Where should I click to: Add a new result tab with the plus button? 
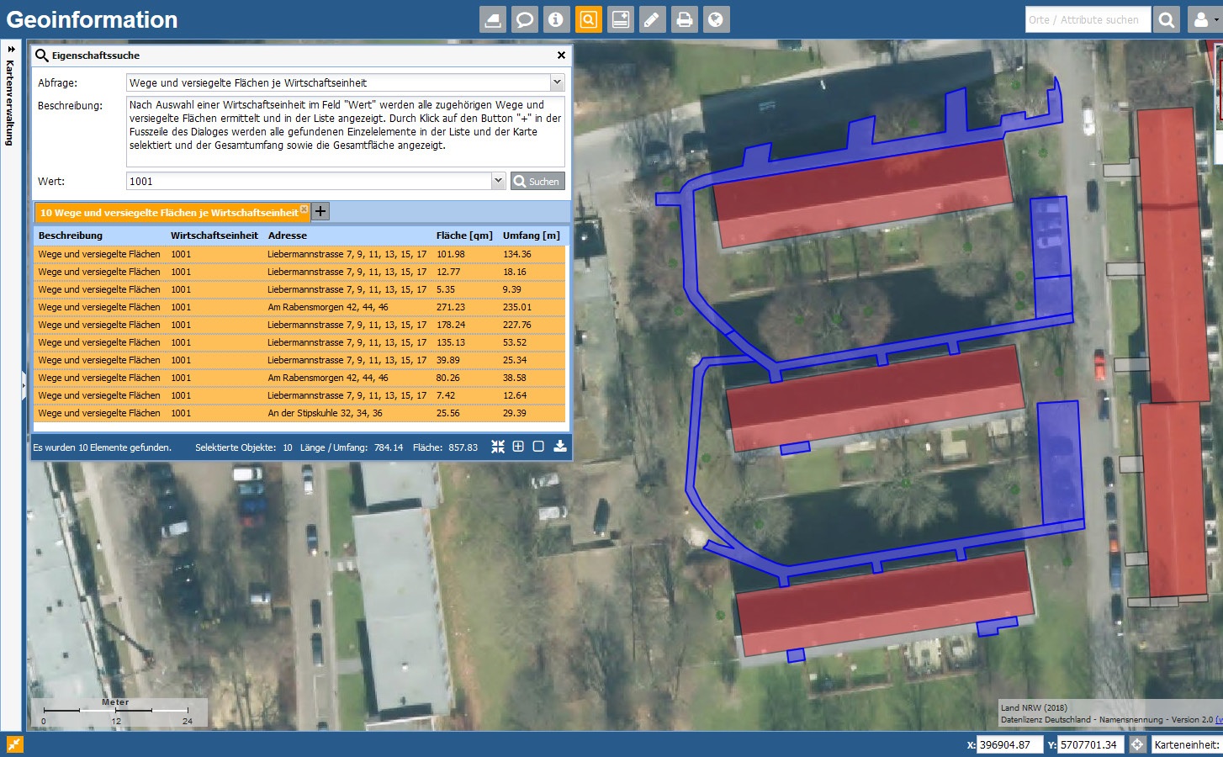coord(320,211)
